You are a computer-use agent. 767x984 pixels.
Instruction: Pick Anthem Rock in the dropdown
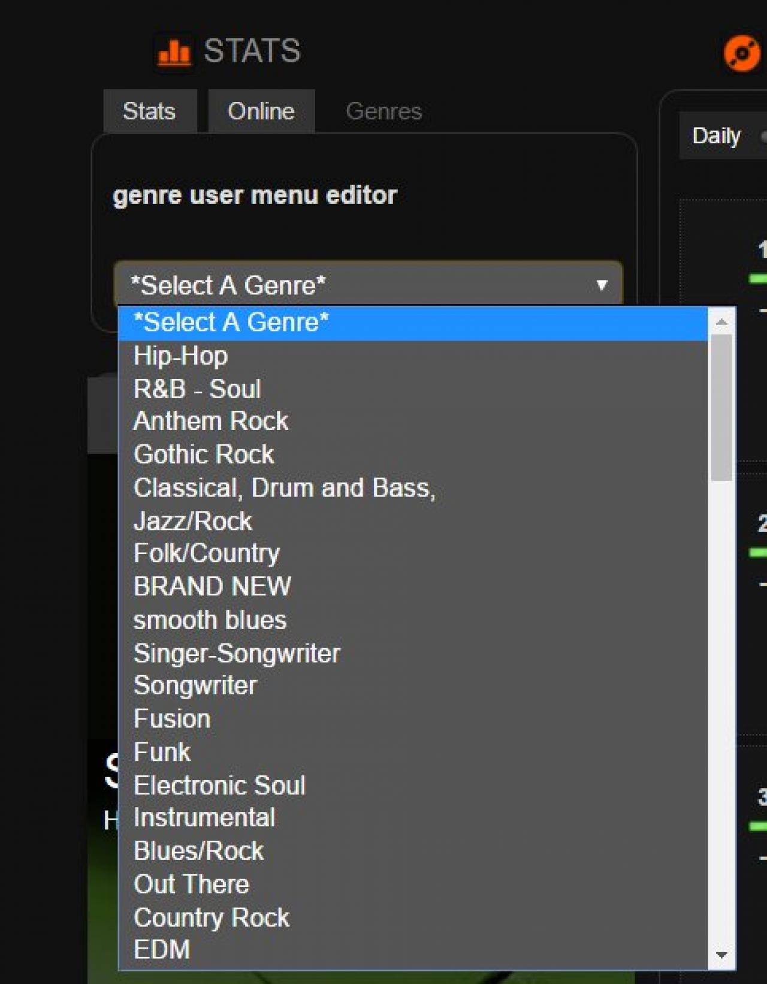pyautogui.click(x=211, y=421)
